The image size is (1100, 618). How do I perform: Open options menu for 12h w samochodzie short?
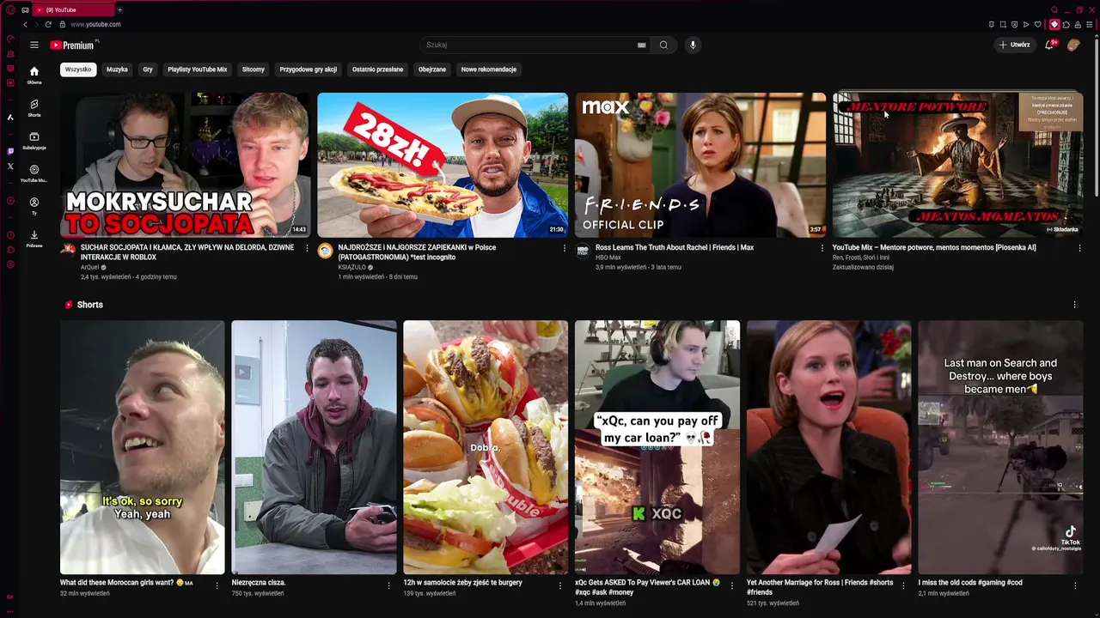[x=560, y=585]
